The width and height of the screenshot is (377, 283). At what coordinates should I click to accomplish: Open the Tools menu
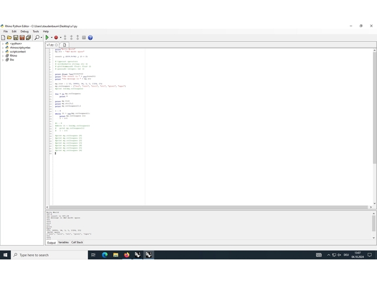pyautogui.click(x=36, y=31)
